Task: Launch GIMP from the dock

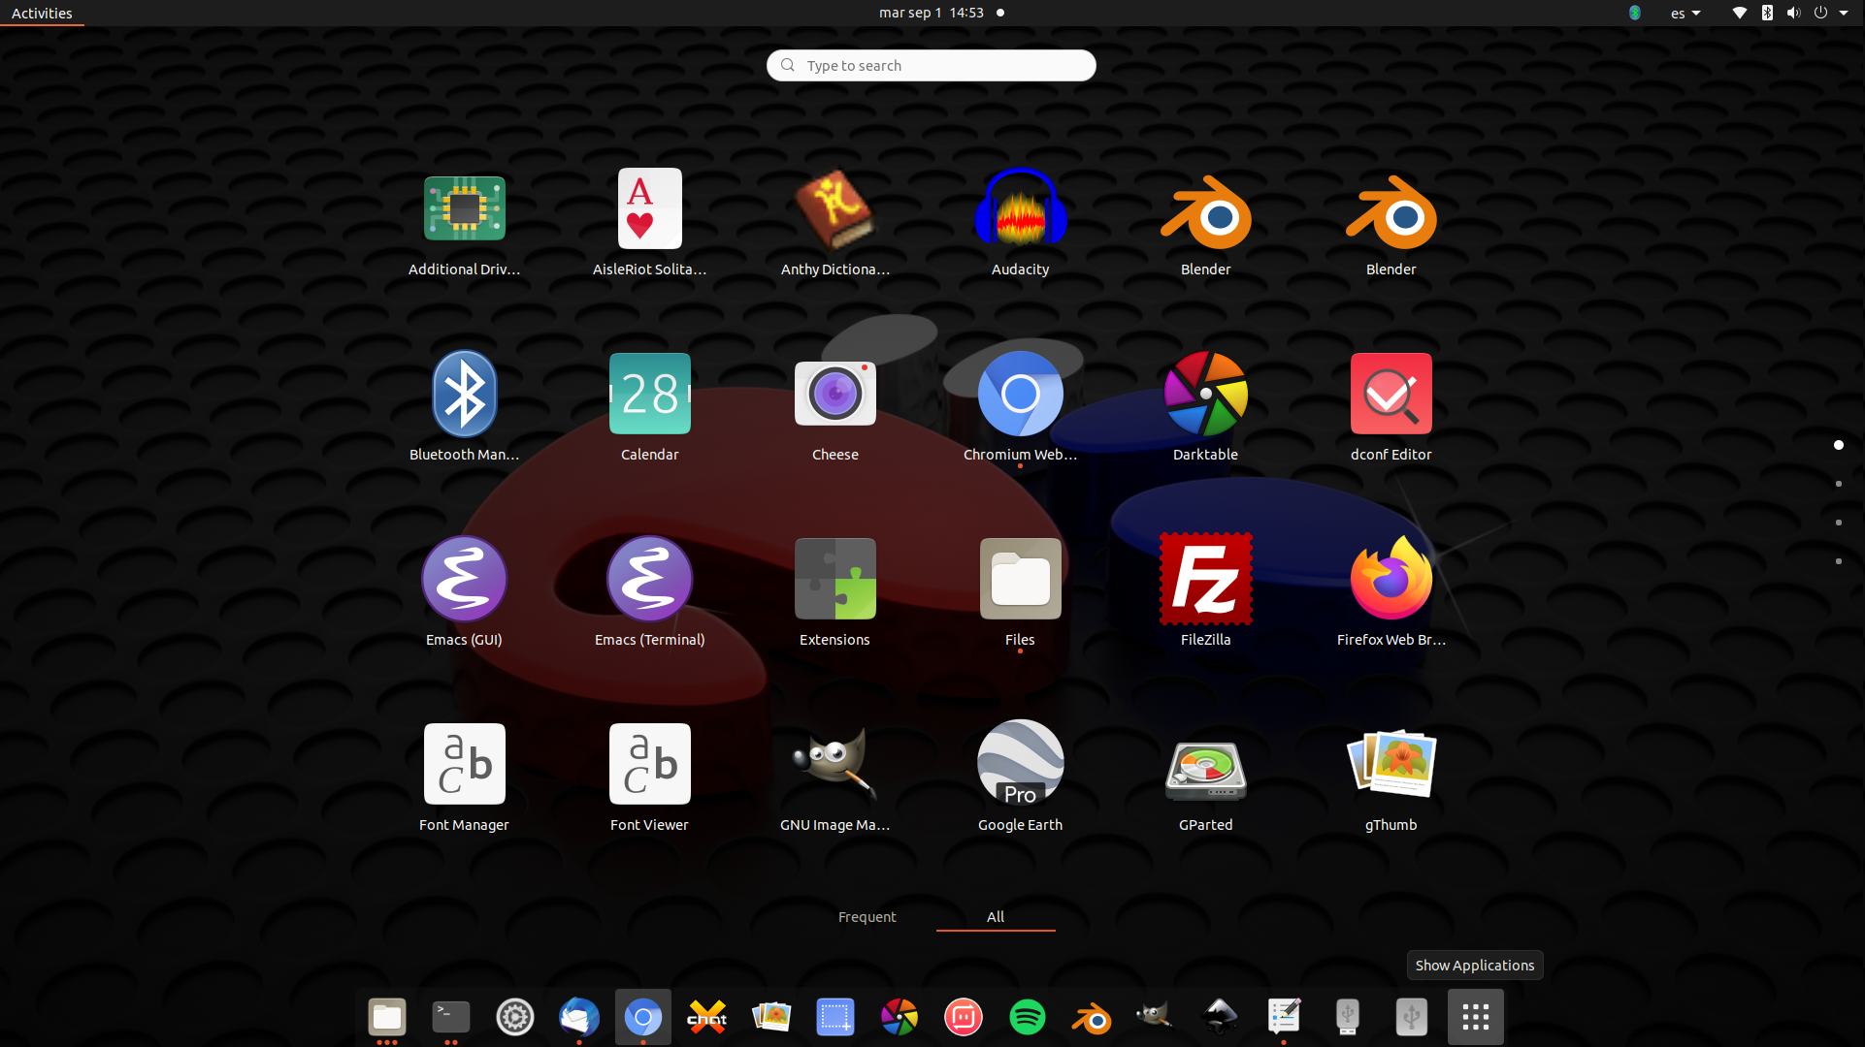Action: [x=1155, y=1017]
